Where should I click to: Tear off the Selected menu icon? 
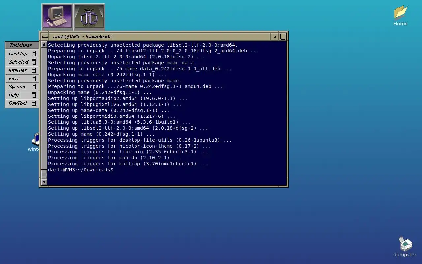[34, 62]
